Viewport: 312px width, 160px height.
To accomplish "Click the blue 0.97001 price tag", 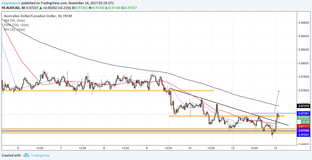I will [x=304, y=135].
